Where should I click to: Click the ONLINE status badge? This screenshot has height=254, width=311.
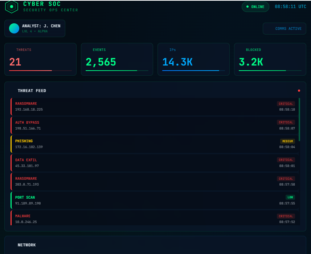click(x=255, y=7)
